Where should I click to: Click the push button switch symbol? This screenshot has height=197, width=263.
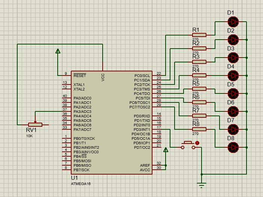(188, 145)
